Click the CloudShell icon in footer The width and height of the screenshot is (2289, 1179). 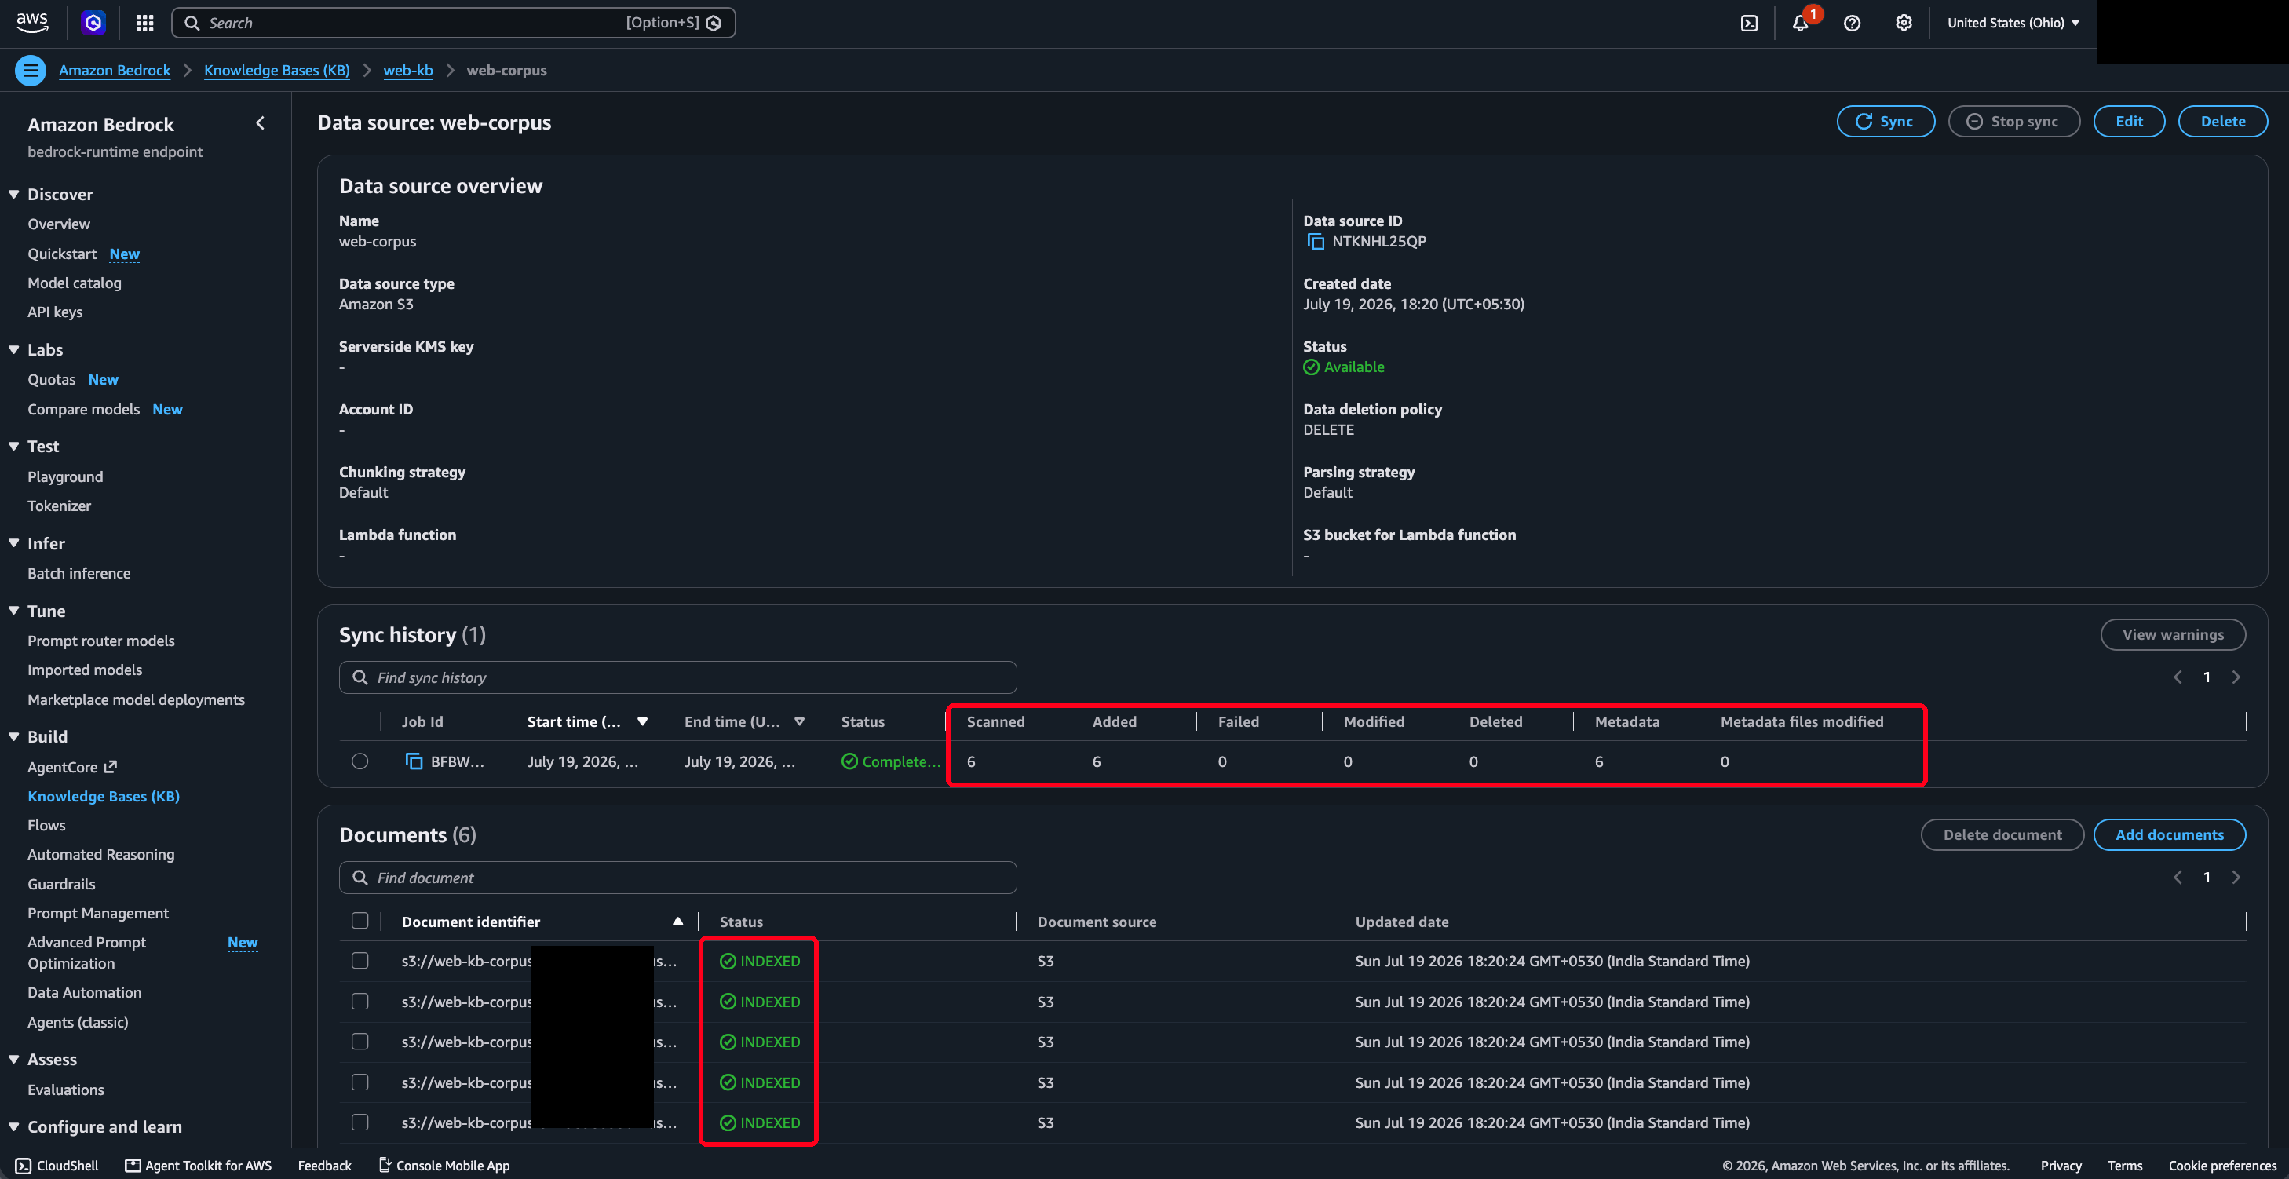23,1166
